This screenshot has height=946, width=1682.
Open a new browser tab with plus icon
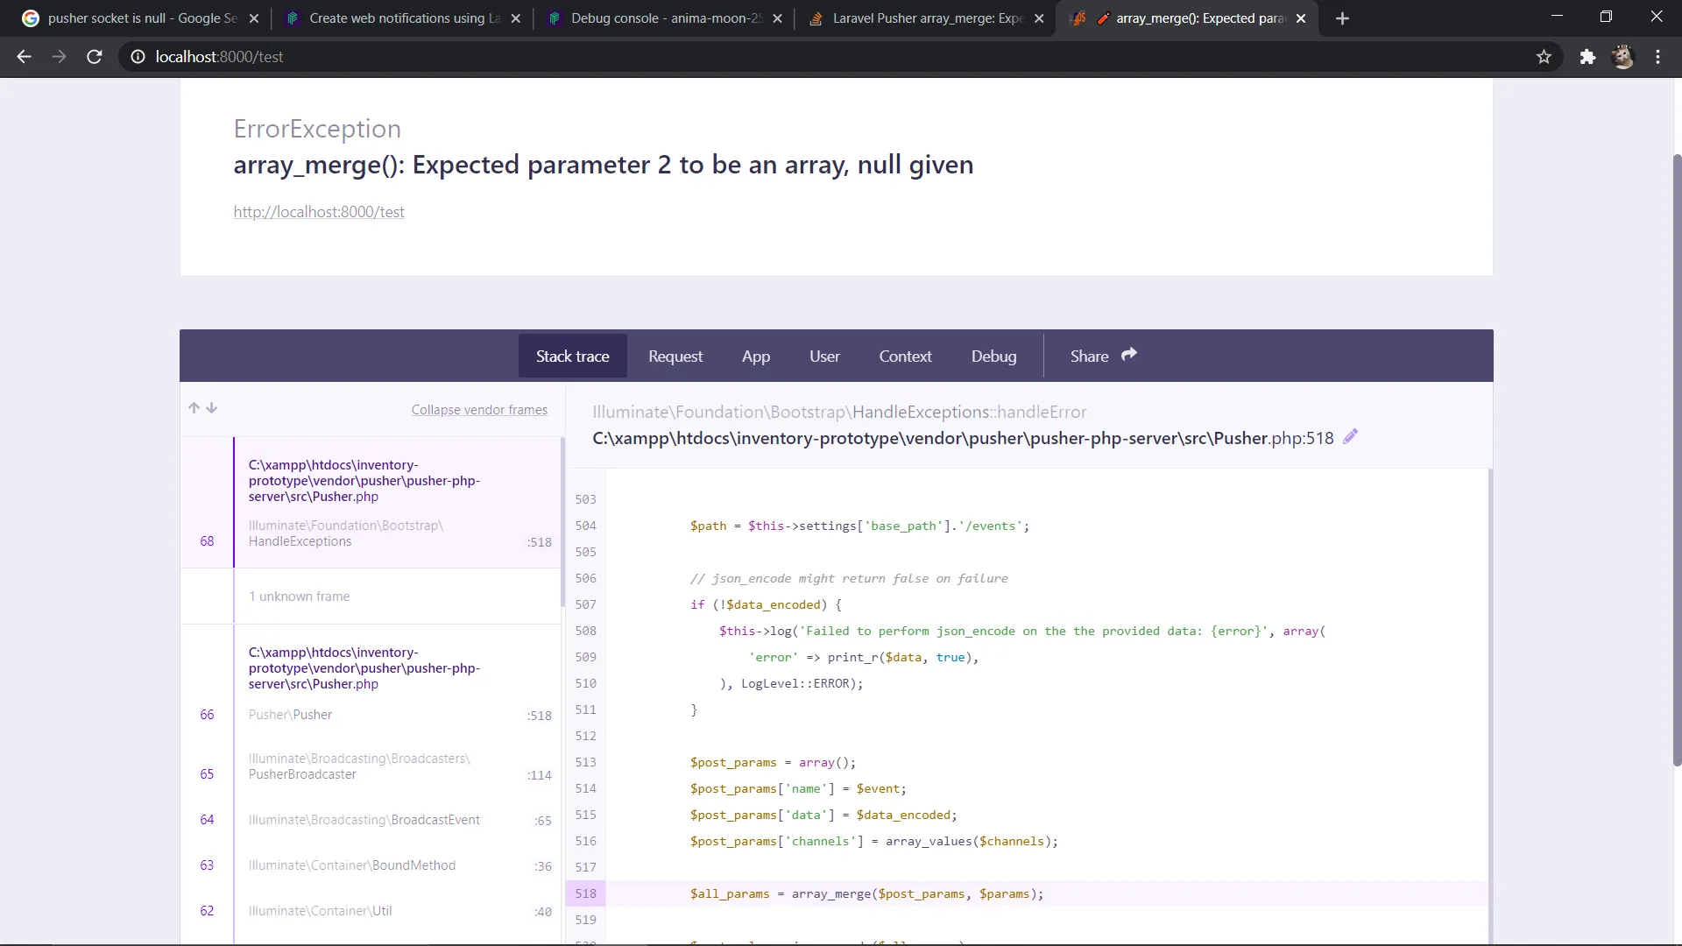pos(1342,18)
